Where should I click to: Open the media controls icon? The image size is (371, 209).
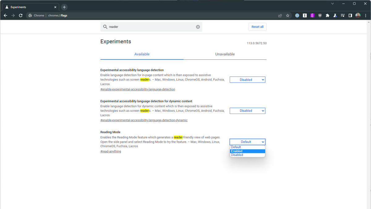click(x=343, y=15)
